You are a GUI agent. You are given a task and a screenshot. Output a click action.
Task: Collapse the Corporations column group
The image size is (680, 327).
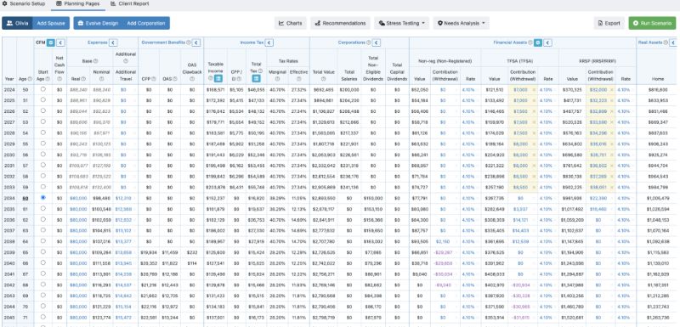[x=377, y=42]
